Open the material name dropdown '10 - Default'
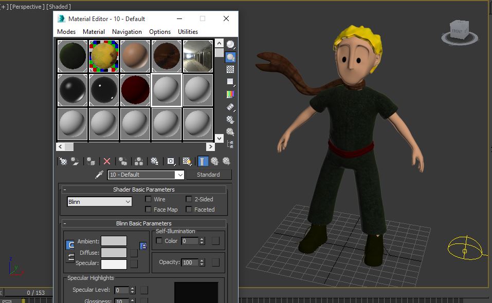Screen dimensions: 492x303 (179, 175)
